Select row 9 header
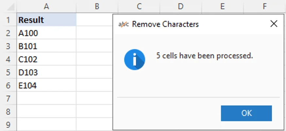This screenshot has width=286, height=131. (8, 124)
